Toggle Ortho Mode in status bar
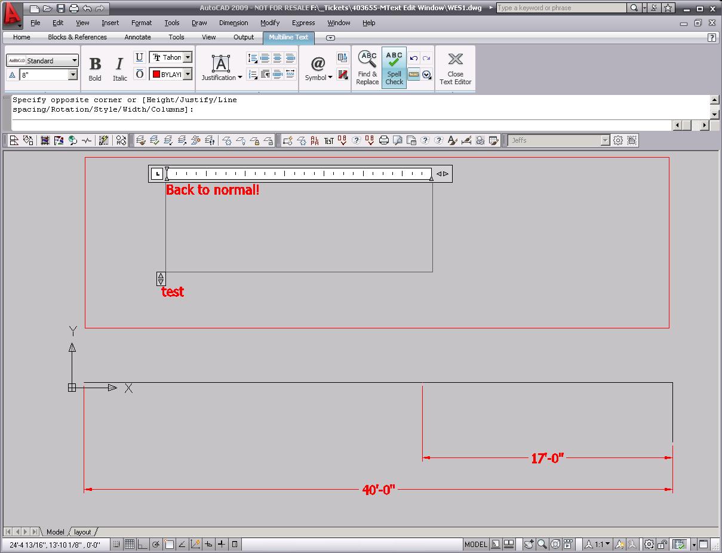 pos(142,544)
